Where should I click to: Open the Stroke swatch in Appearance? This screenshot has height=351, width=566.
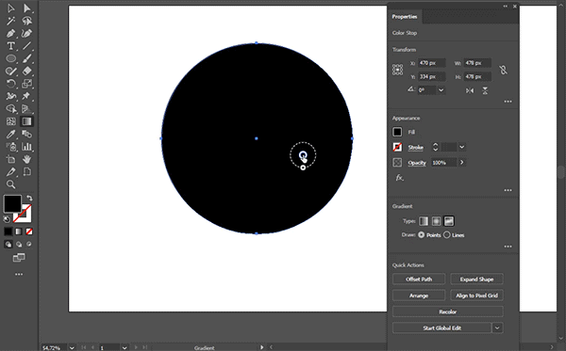(x=397, y=147)
